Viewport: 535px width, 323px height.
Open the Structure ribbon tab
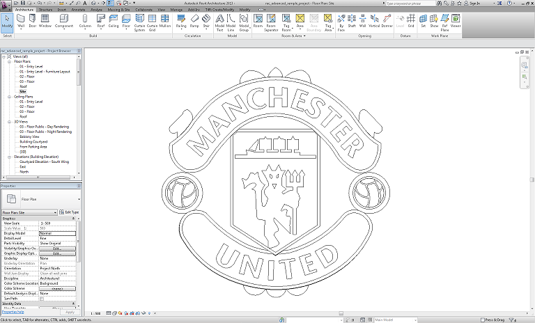pyautogui.click(x=46, y=10)
